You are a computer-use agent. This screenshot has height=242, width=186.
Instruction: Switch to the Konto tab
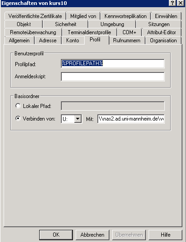[x=73, y=40]
